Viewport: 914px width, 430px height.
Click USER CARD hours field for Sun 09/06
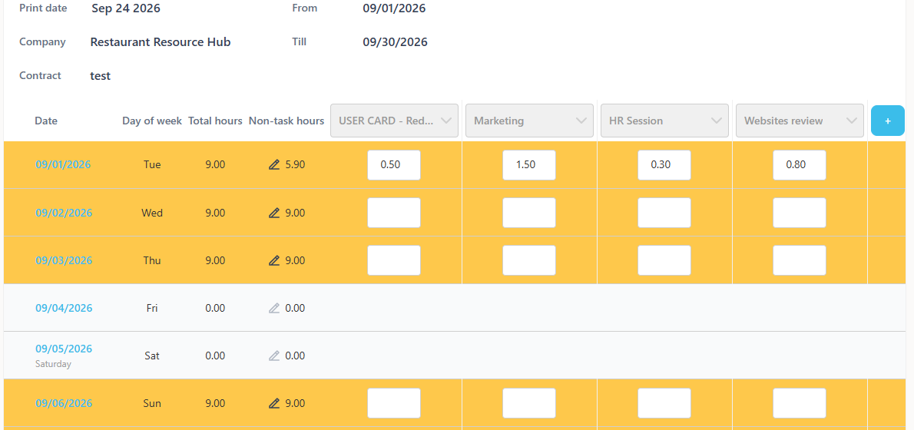[x=394, y=403]
